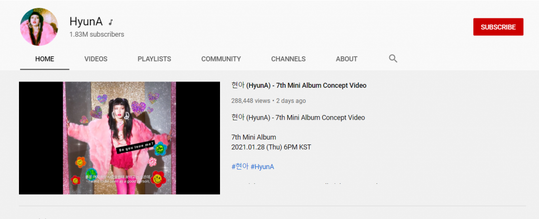Click the non-bold Concept Video description line

tap(298, 118)
